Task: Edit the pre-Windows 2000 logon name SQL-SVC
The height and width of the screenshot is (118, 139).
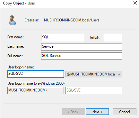Action: 94,90
